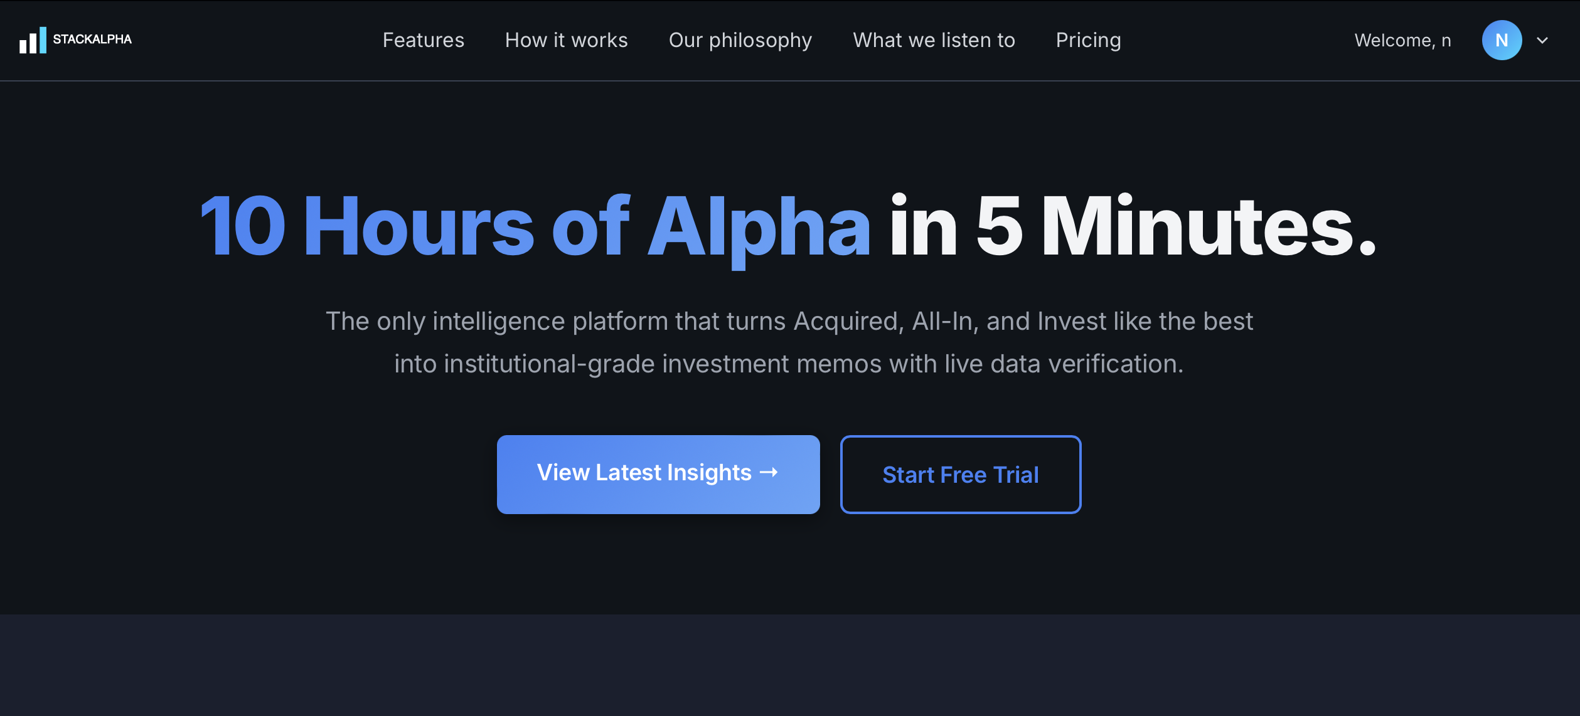This screenshot has width=1580, height=716.
Task: Click the Welcome, n greeting
Action: (x=1402, y=40)
